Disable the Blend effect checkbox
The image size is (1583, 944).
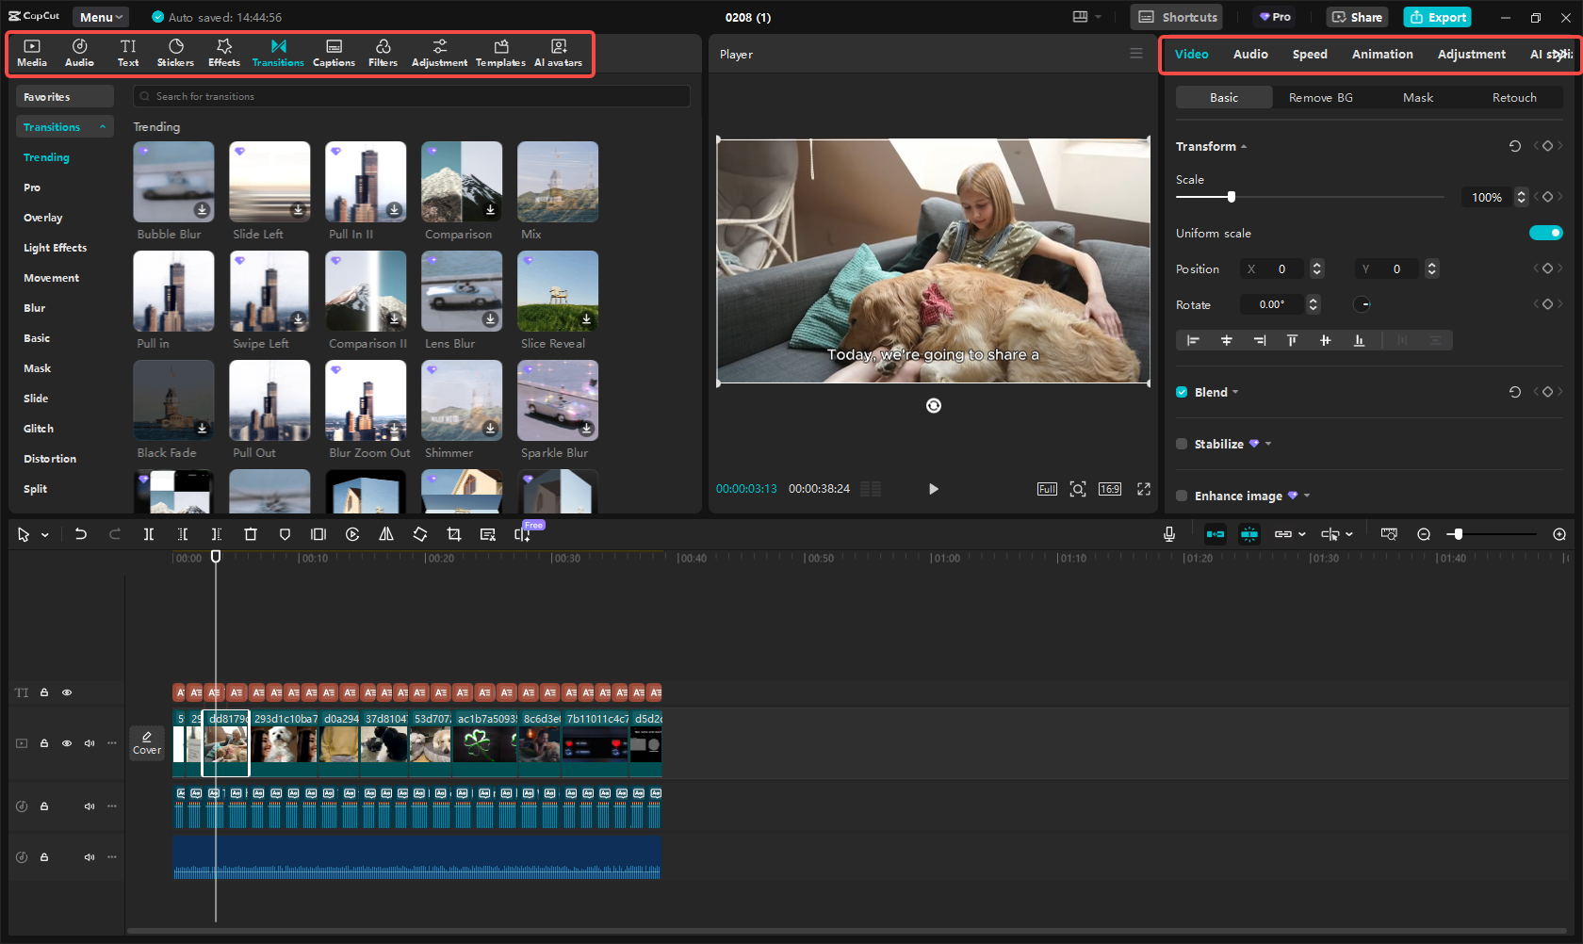tap(1181, 392)
